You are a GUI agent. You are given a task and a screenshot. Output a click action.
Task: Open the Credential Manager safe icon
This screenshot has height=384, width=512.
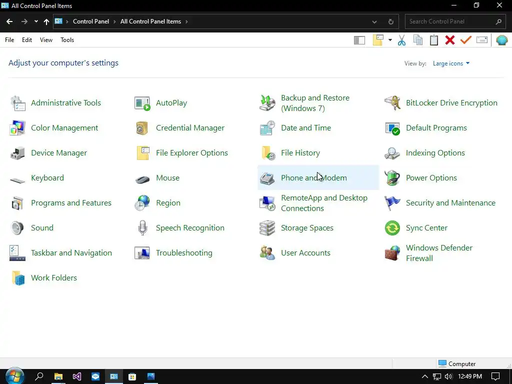coord(142,128)
